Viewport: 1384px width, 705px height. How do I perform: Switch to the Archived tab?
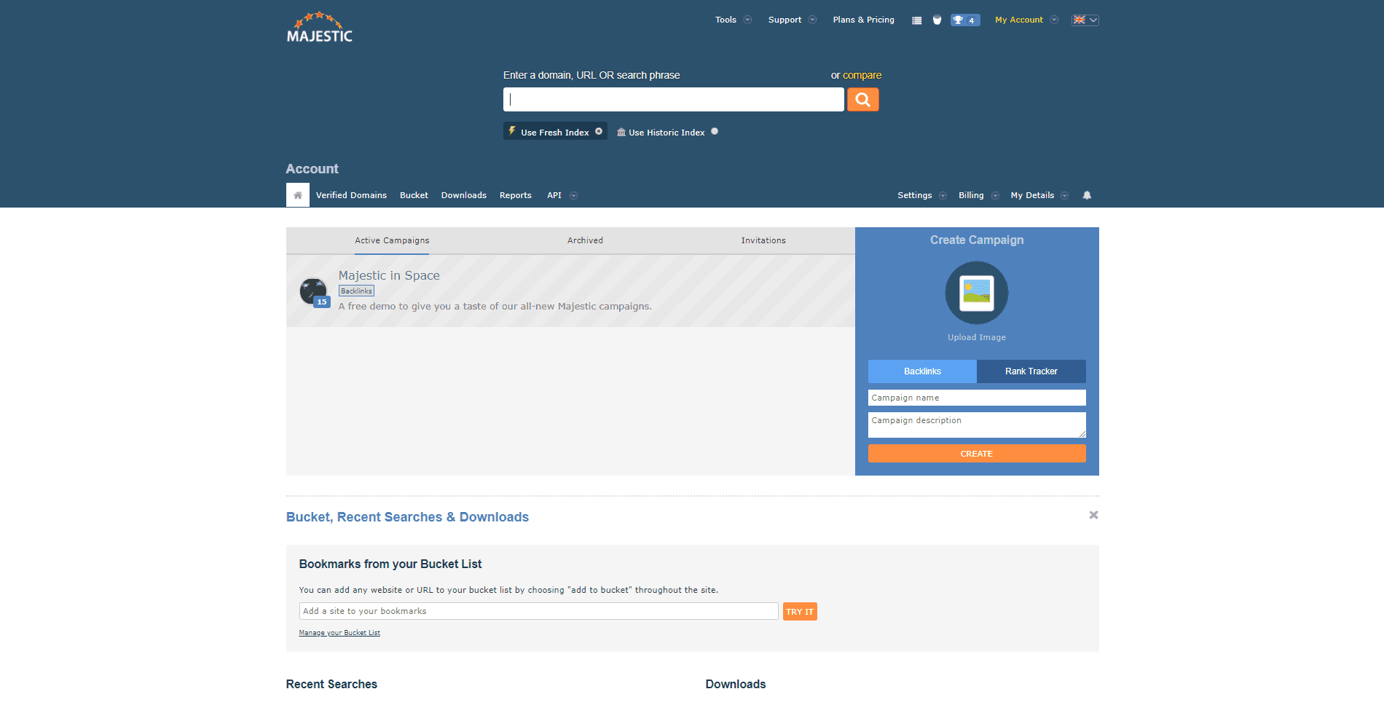tap(586, 240)
